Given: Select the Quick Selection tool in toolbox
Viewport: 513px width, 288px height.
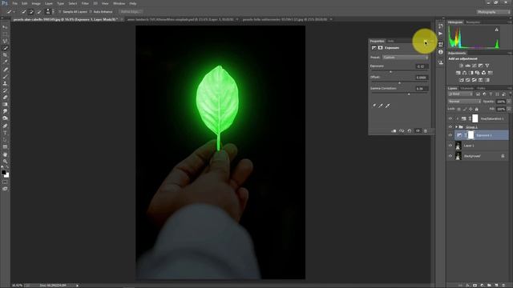Looking at the screenshot, I should tap(5, 48).
